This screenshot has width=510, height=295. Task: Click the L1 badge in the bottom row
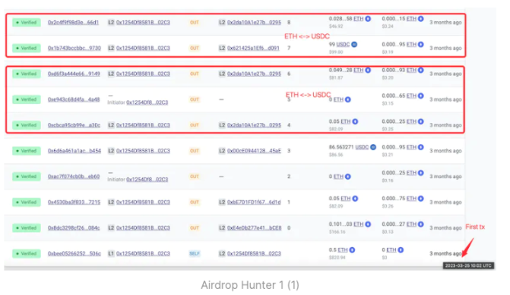(x=111, y=253)
